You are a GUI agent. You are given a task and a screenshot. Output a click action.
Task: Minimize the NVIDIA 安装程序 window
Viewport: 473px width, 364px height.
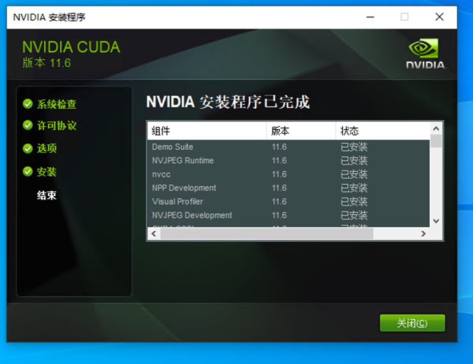coord(370,17)
